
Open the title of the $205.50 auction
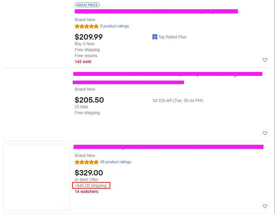tap(167, 74)
